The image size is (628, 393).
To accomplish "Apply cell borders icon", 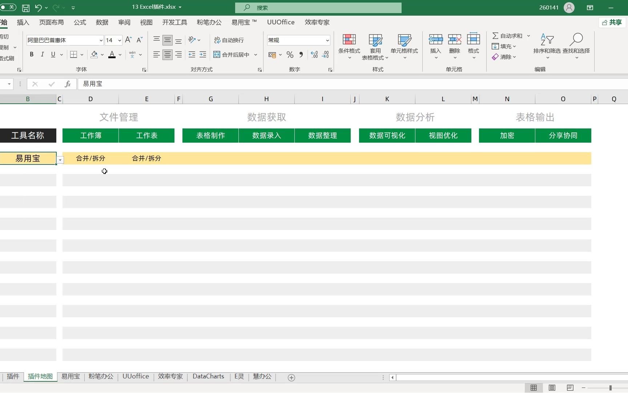I will (x=73, y=55).
